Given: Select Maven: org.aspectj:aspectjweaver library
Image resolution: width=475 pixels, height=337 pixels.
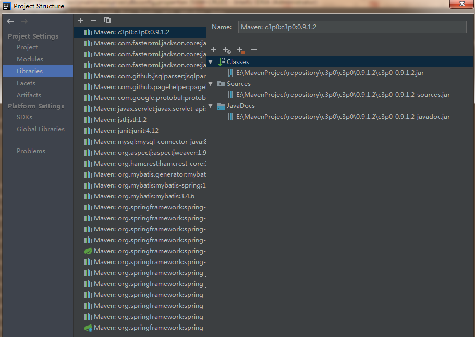Looking at the screenshot, I should click(140, 153).
